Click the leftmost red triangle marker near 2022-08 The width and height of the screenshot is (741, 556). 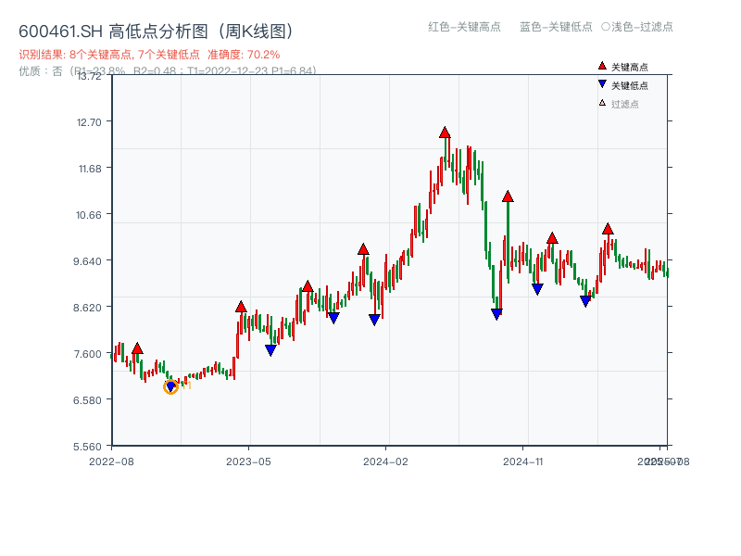click(x=136, y=347)
